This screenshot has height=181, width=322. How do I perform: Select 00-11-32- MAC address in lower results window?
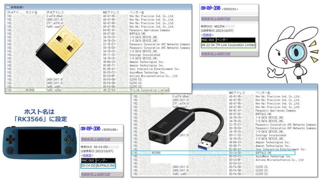click(236, 135)
